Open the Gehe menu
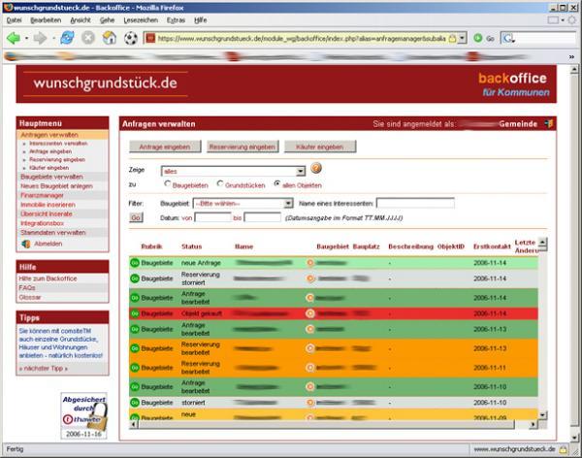582x458 pixels. pos(107,20)
